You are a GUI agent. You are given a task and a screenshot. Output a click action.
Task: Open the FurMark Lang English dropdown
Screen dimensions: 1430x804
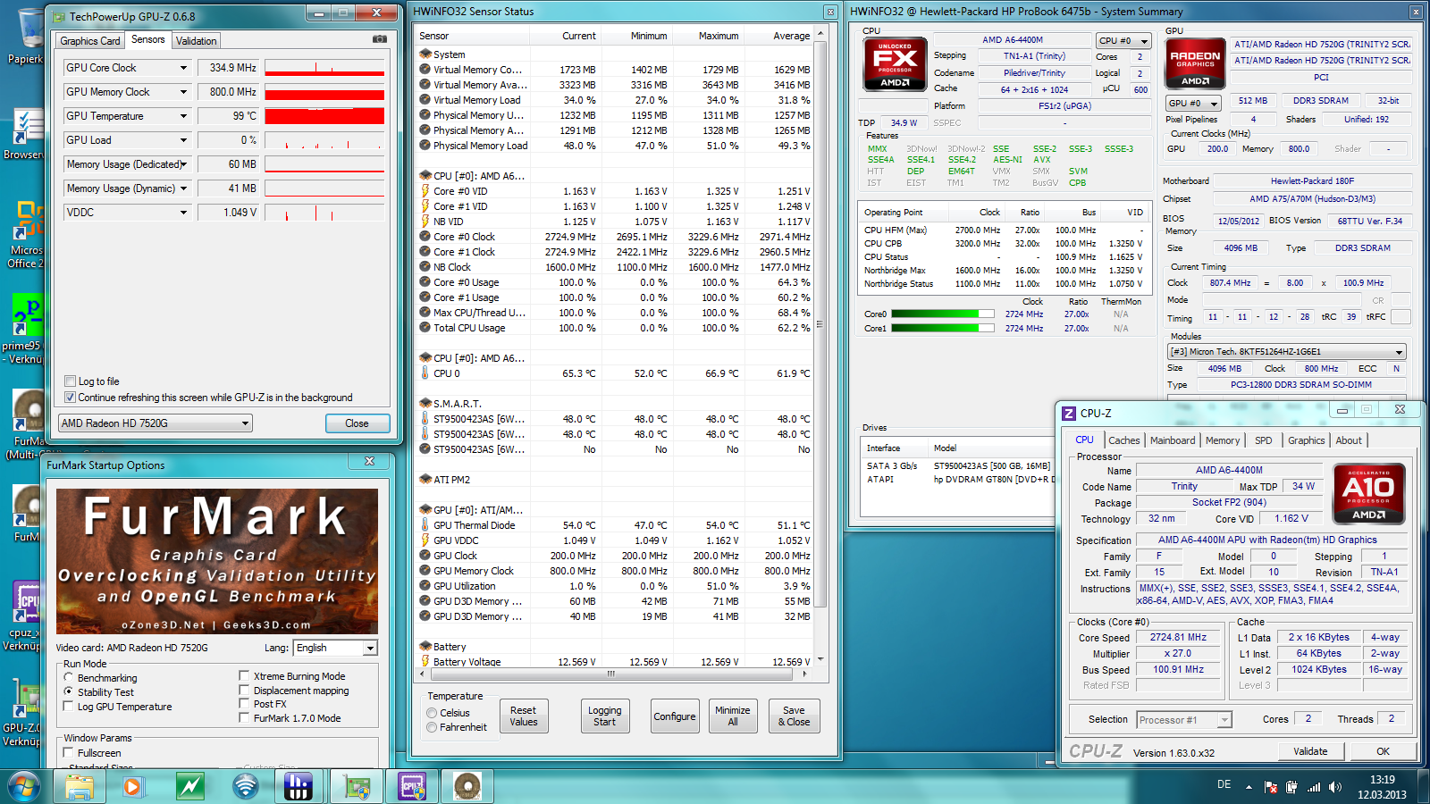click(336, 648)
